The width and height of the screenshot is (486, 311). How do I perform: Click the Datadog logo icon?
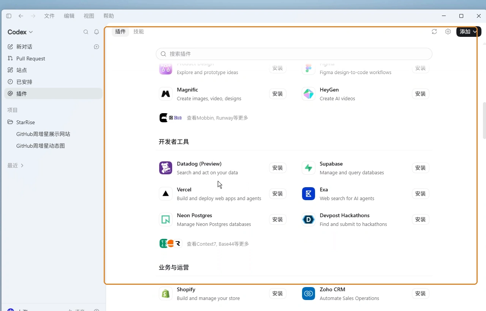166,168
